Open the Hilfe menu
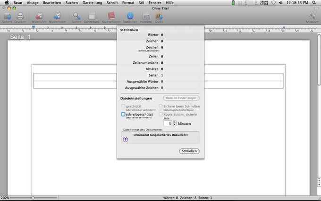321x201 pixels. coord(169,3)
